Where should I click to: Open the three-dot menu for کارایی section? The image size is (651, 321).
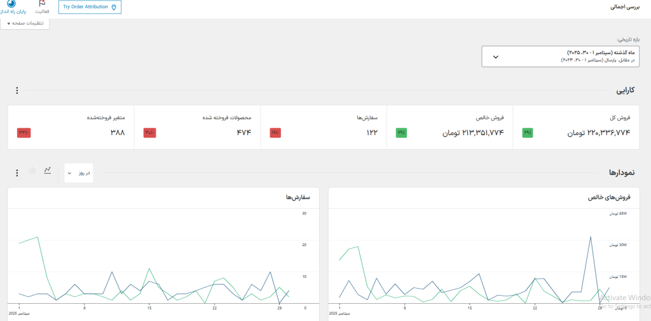17,91
